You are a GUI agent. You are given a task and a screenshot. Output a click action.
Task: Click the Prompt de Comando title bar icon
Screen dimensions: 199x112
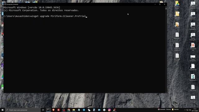click(5, 4)
